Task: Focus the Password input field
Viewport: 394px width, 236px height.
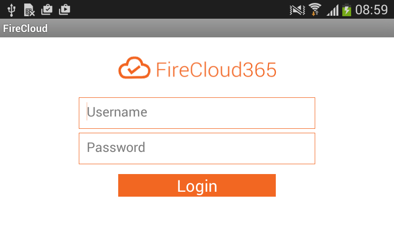Action: pos(197,148)
